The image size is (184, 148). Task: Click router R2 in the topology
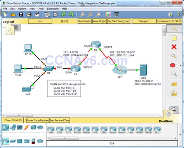[76, 68]
